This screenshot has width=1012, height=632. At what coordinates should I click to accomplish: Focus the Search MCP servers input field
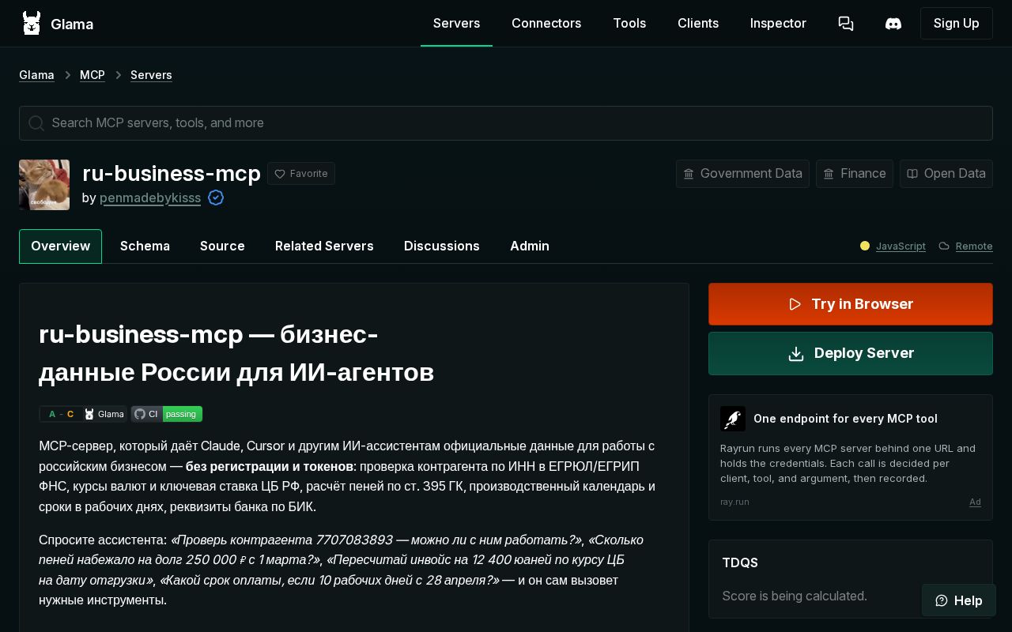(506, 123)
